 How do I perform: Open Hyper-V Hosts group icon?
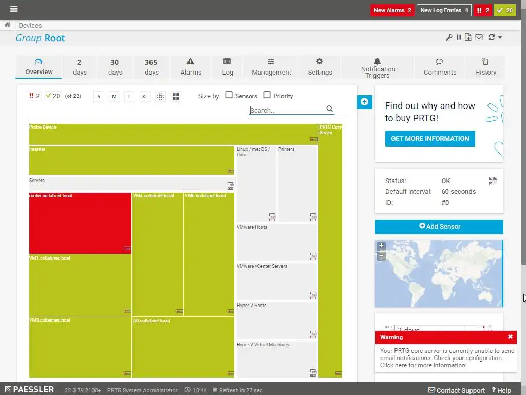pos(313,334)
